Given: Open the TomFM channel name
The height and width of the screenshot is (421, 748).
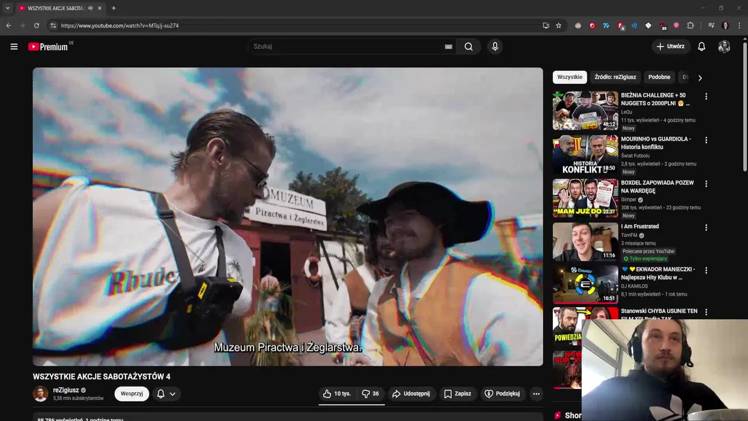Looking at the screenshot, I should 629,236.
